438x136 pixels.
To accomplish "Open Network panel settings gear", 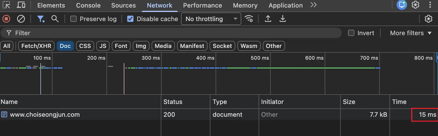I will pos(428,19).
